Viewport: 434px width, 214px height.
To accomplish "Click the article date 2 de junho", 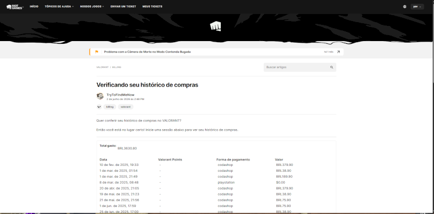I will pyautogui.click(x=125, y=99).
